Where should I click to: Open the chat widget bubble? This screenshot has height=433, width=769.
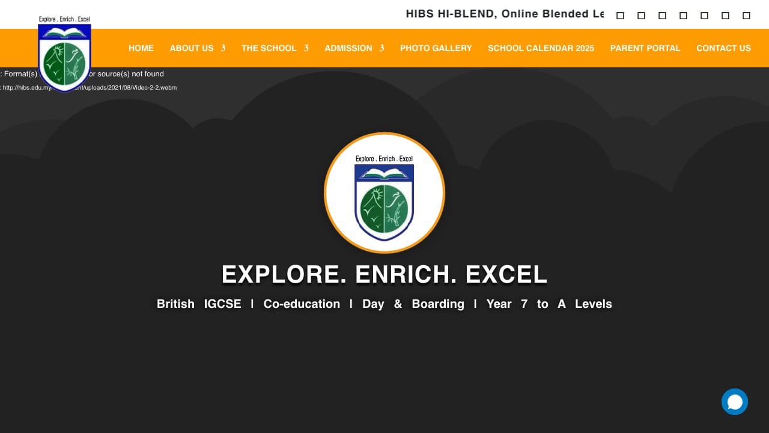coord(734,401)
